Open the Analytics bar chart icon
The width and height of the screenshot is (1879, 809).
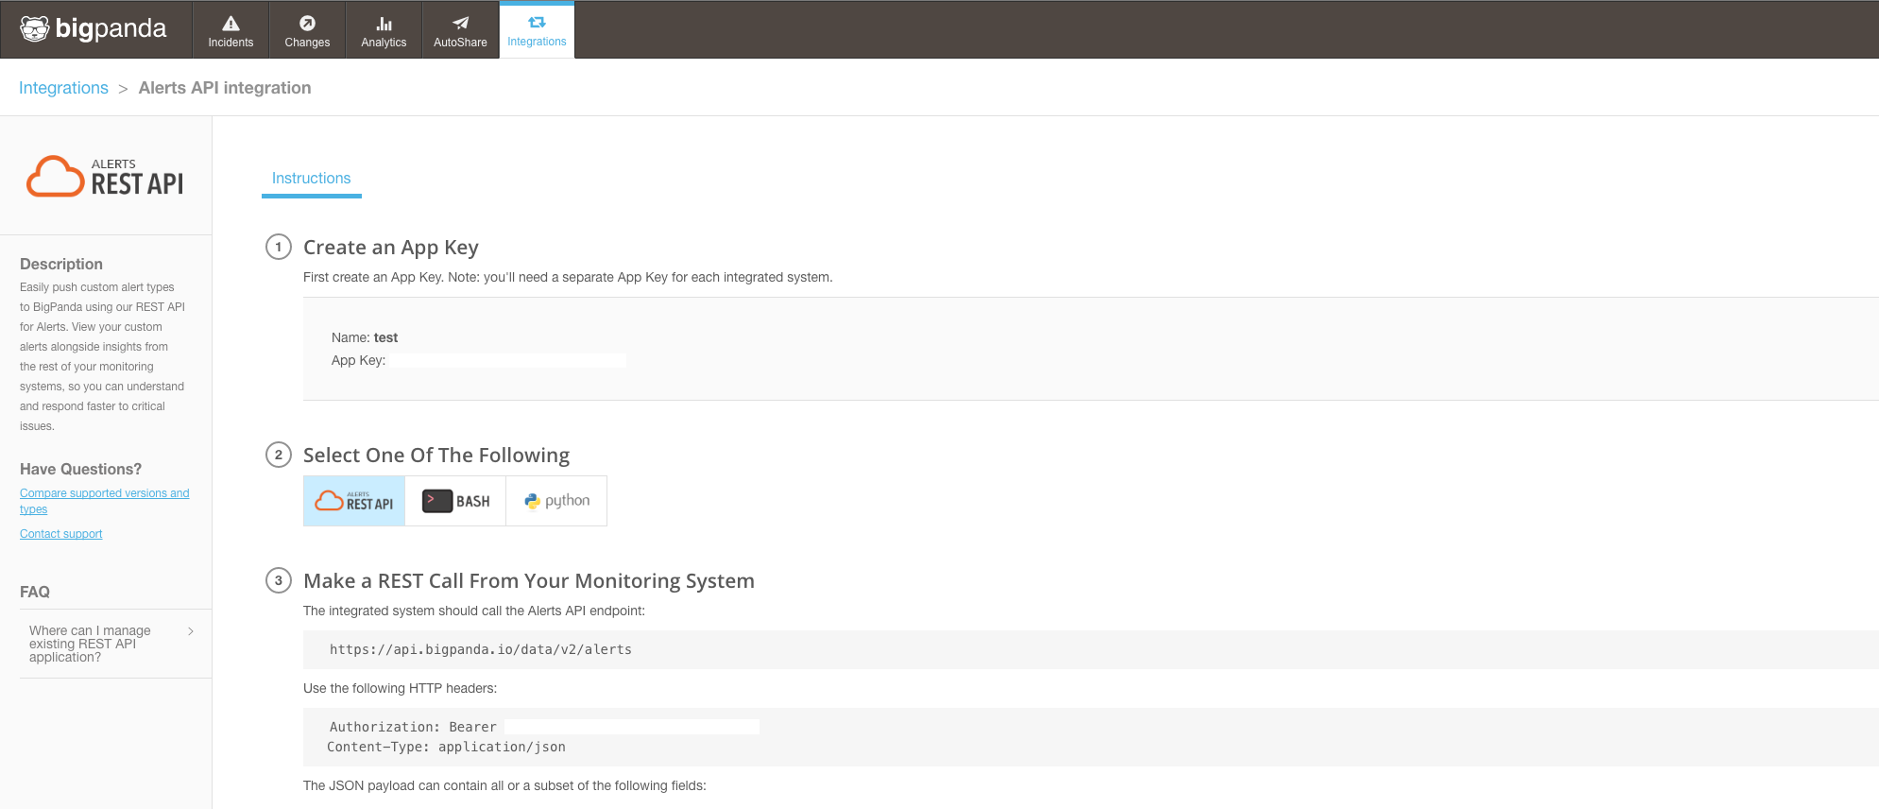(384, 24)
